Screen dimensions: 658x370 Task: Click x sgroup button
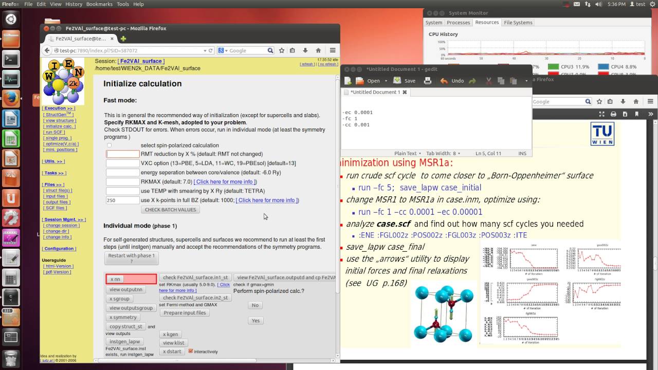coord(119,299)
